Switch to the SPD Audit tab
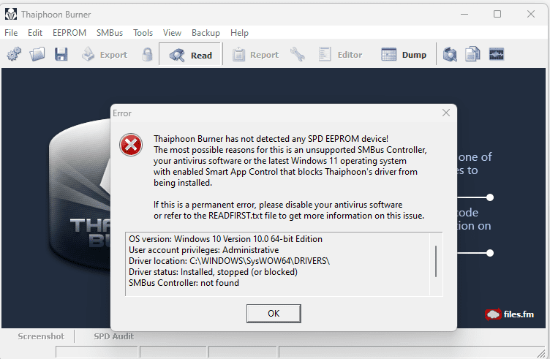The image size is (550, 359). click(x=113, y=336)
